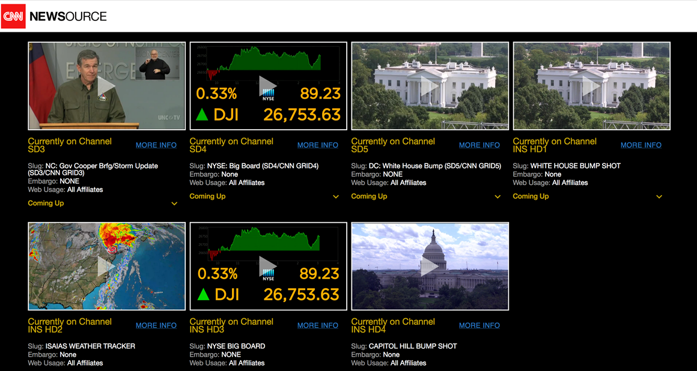Viewport: 697px width, 371px height.
Task: Expand Coming Up chevron under channel SD3
Action: (174, 204)
